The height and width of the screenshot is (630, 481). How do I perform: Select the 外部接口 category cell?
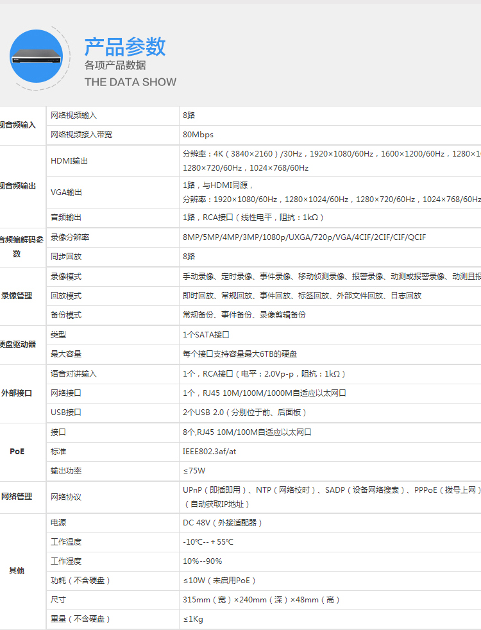pos(17,393)
